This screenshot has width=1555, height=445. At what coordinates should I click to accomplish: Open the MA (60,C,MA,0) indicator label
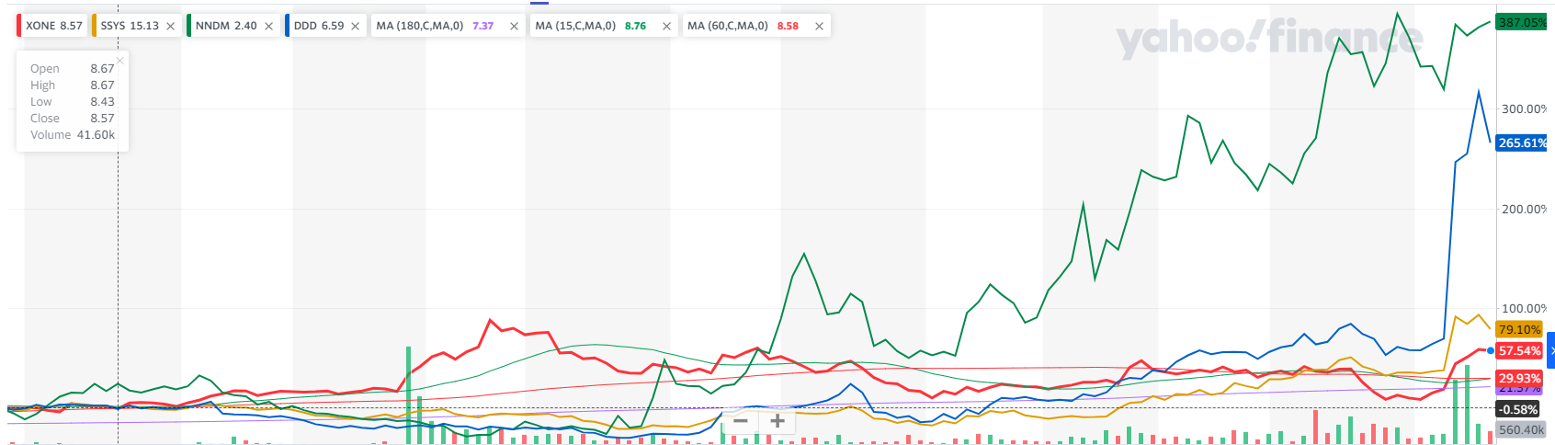(x=728, y=26)
